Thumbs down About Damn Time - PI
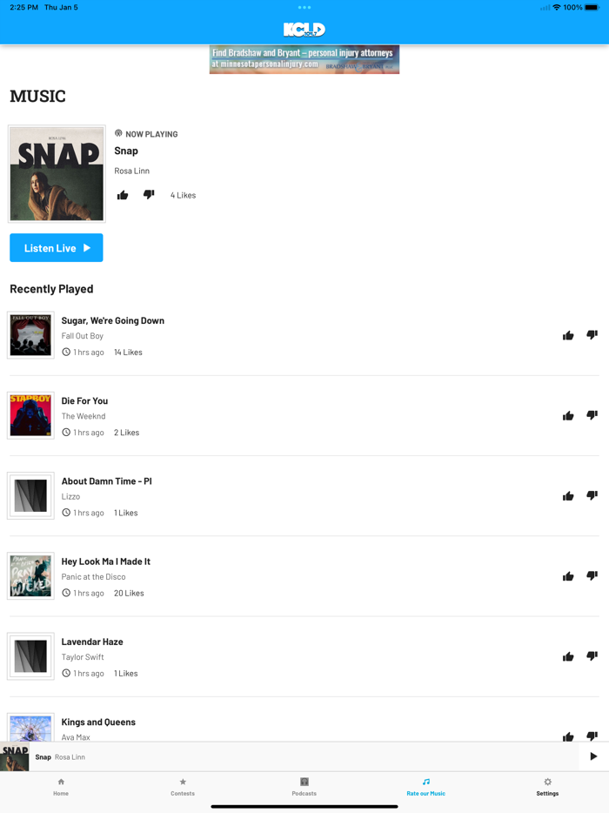 pyautogui.click(x=592, y=495)
